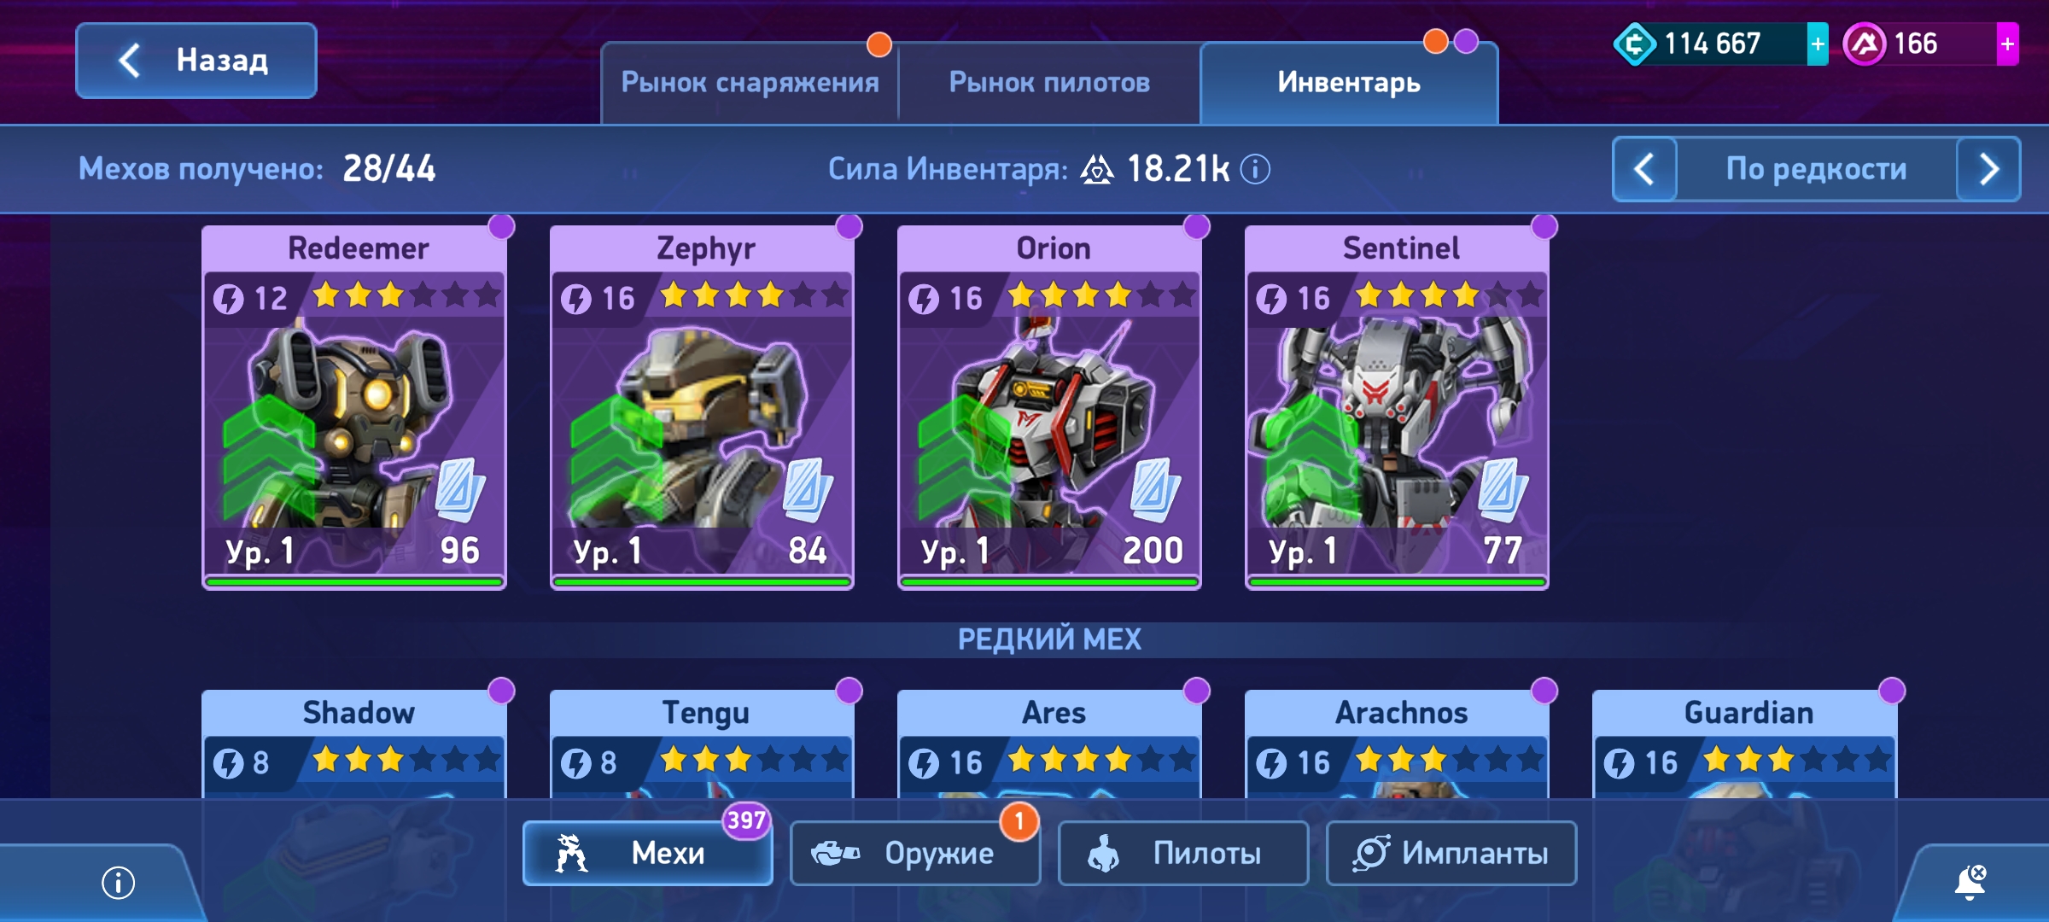Select the Sentinel mech card

1397,408
